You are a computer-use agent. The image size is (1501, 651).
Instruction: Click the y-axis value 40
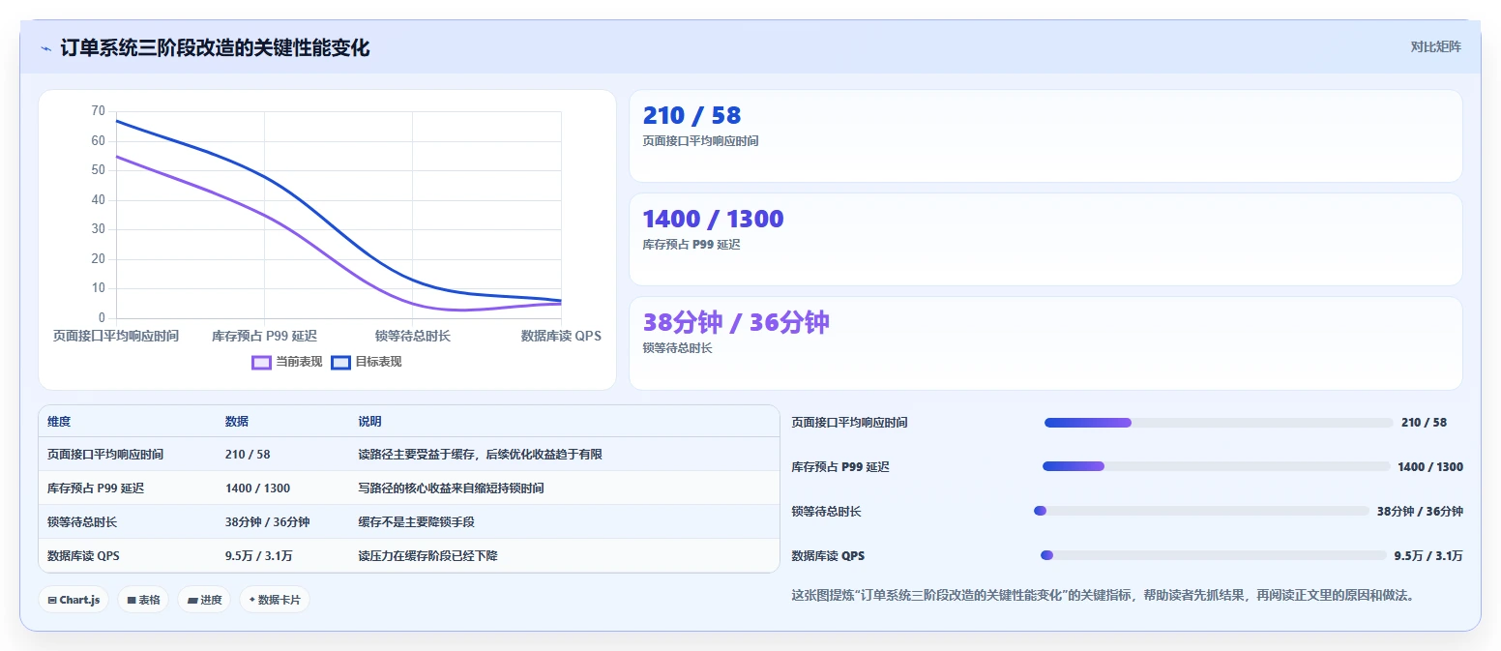tap(98, 200)
